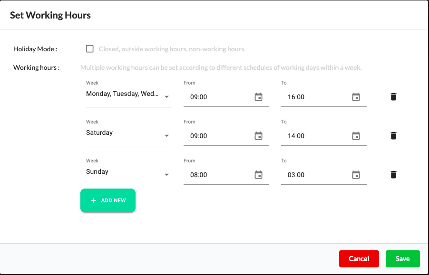Save the working hours settings

click(403, 259)
